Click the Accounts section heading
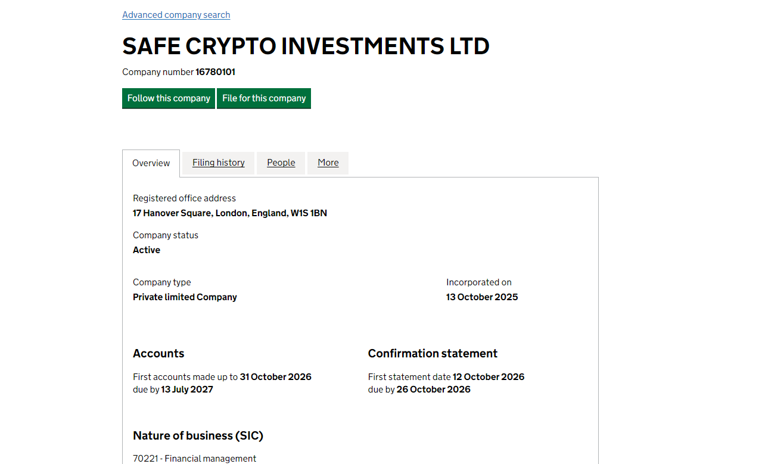Viewport: 762px width, 464px height. click(158, 354)
